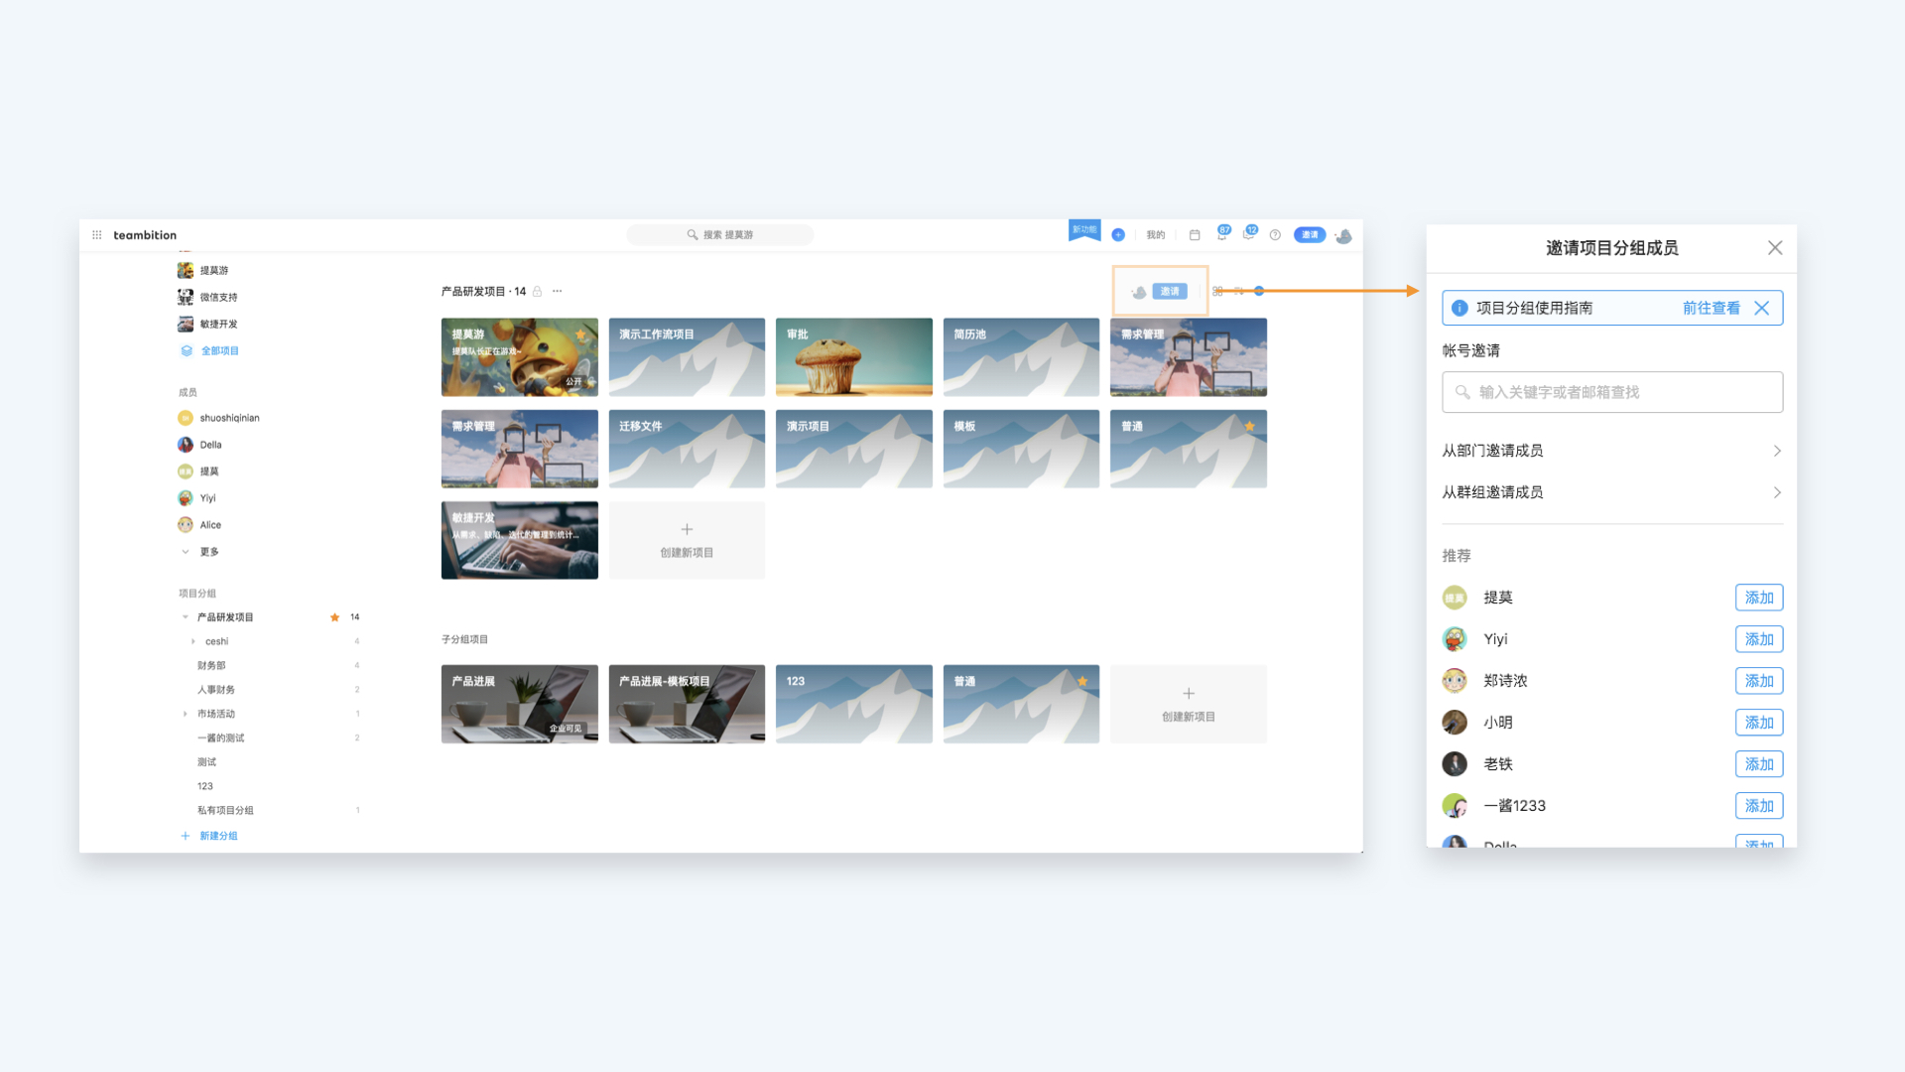This screenshot has width=1905, height=1072.
Task: Click 小明's avatar in the recommended list
Action: 1455,723
